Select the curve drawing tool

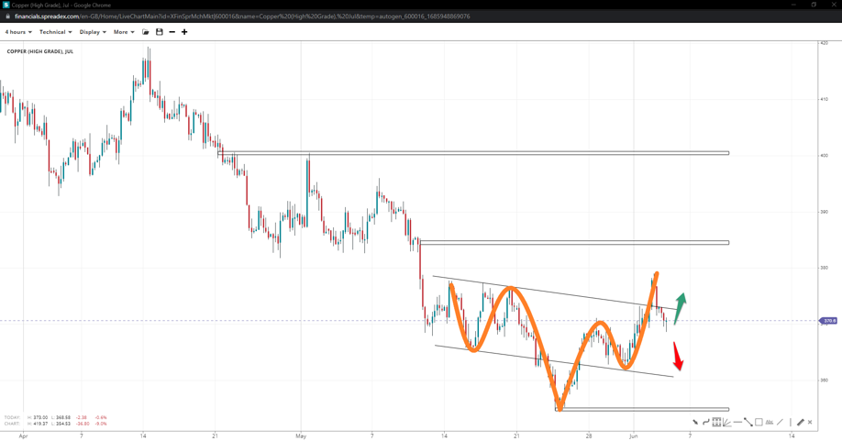pyautogui.click(x=706, y=423)
